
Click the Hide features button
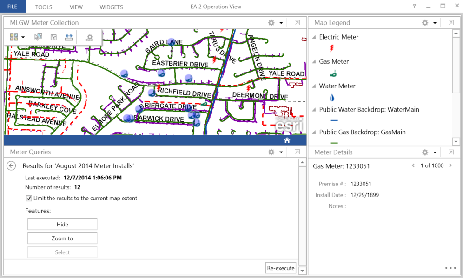click(62, 224)
